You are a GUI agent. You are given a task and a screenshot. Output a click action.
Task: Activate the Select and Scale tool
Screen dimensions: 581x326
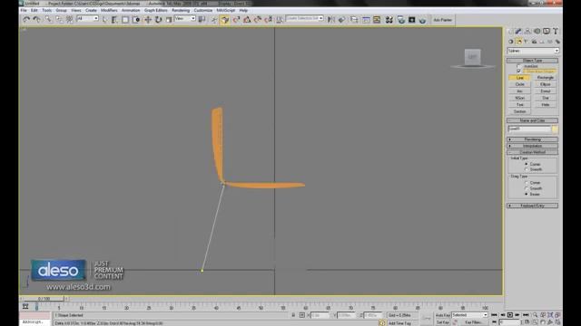[x=169, y=20]
